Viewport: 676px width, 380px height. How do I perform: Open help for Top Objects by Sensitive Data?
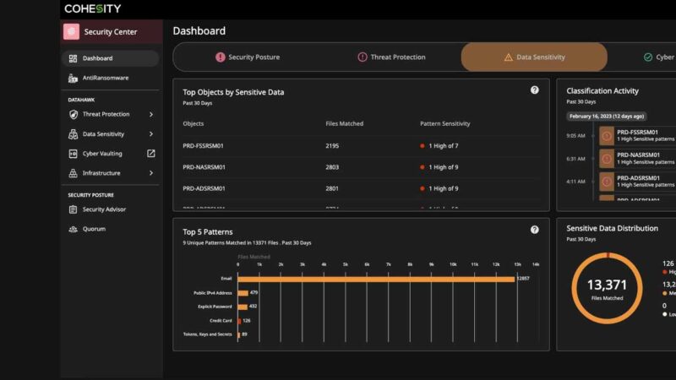point(534,90)
